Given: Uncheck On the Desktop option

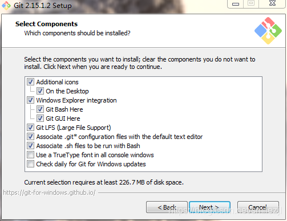Looking at the screenshot, I should coord(40,91).
